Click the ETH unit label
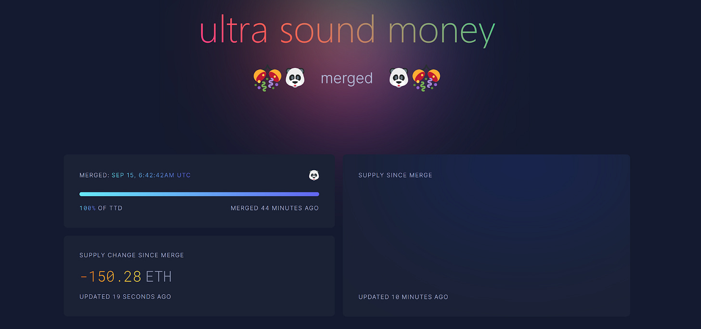 click(158, 277)
